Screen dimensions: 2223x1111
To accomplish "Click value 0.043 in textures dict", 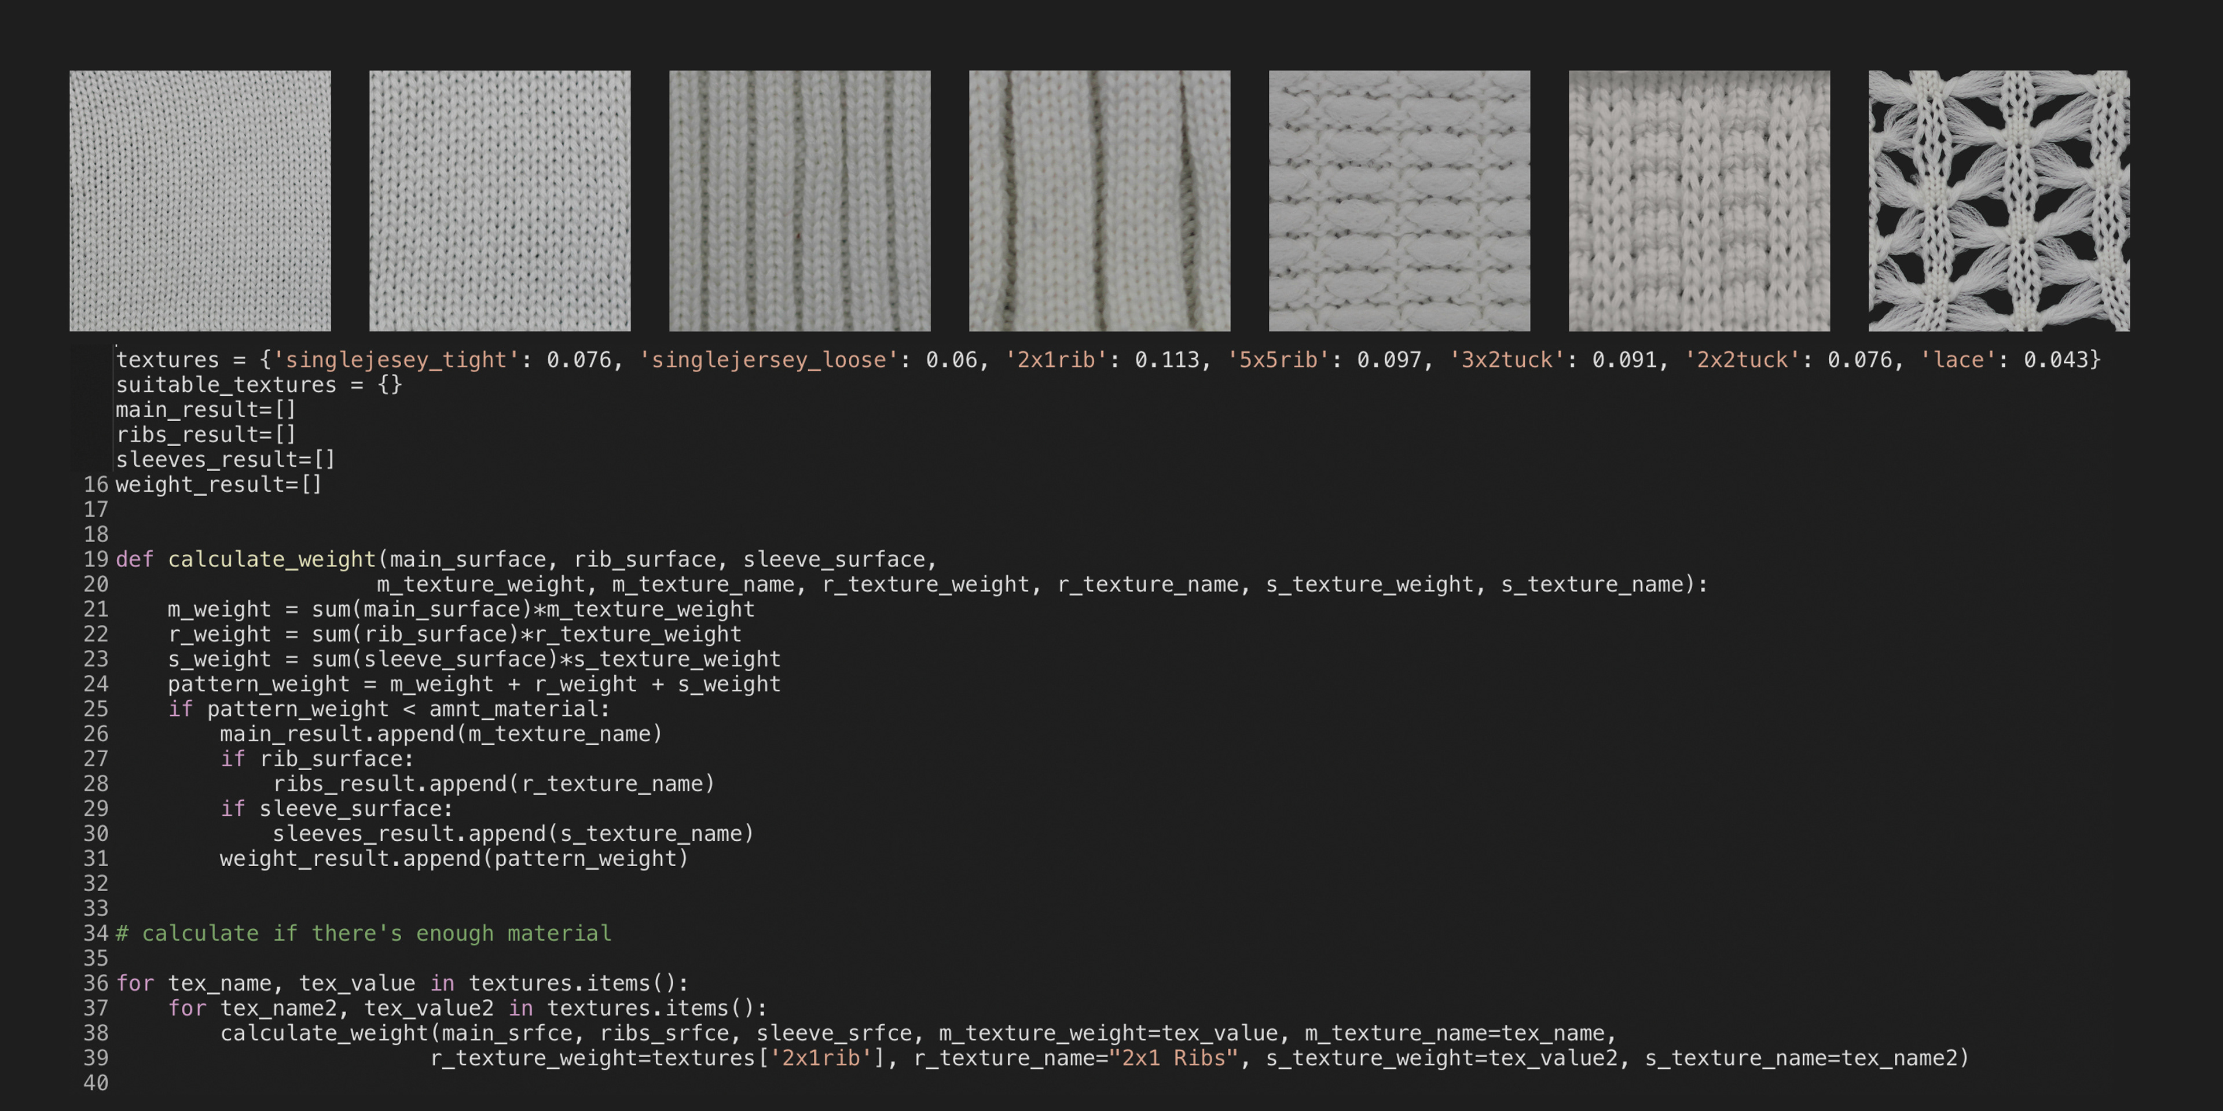I will point(2056,360).
